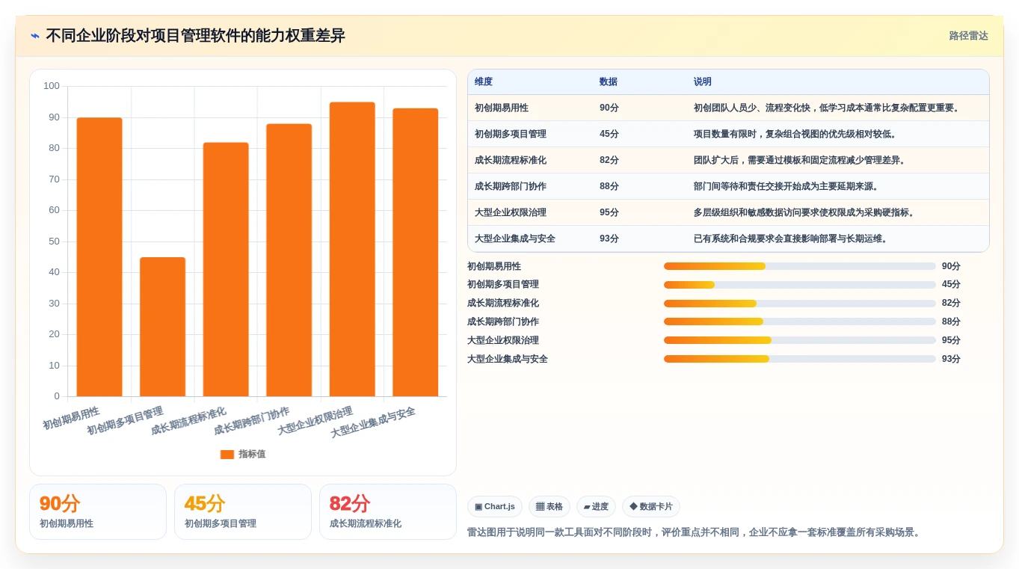Image resolution: width=1019 pixels, height=569 pixels.
Task: Click the Chart.js tag's square icon
Action: coord(478,507)
